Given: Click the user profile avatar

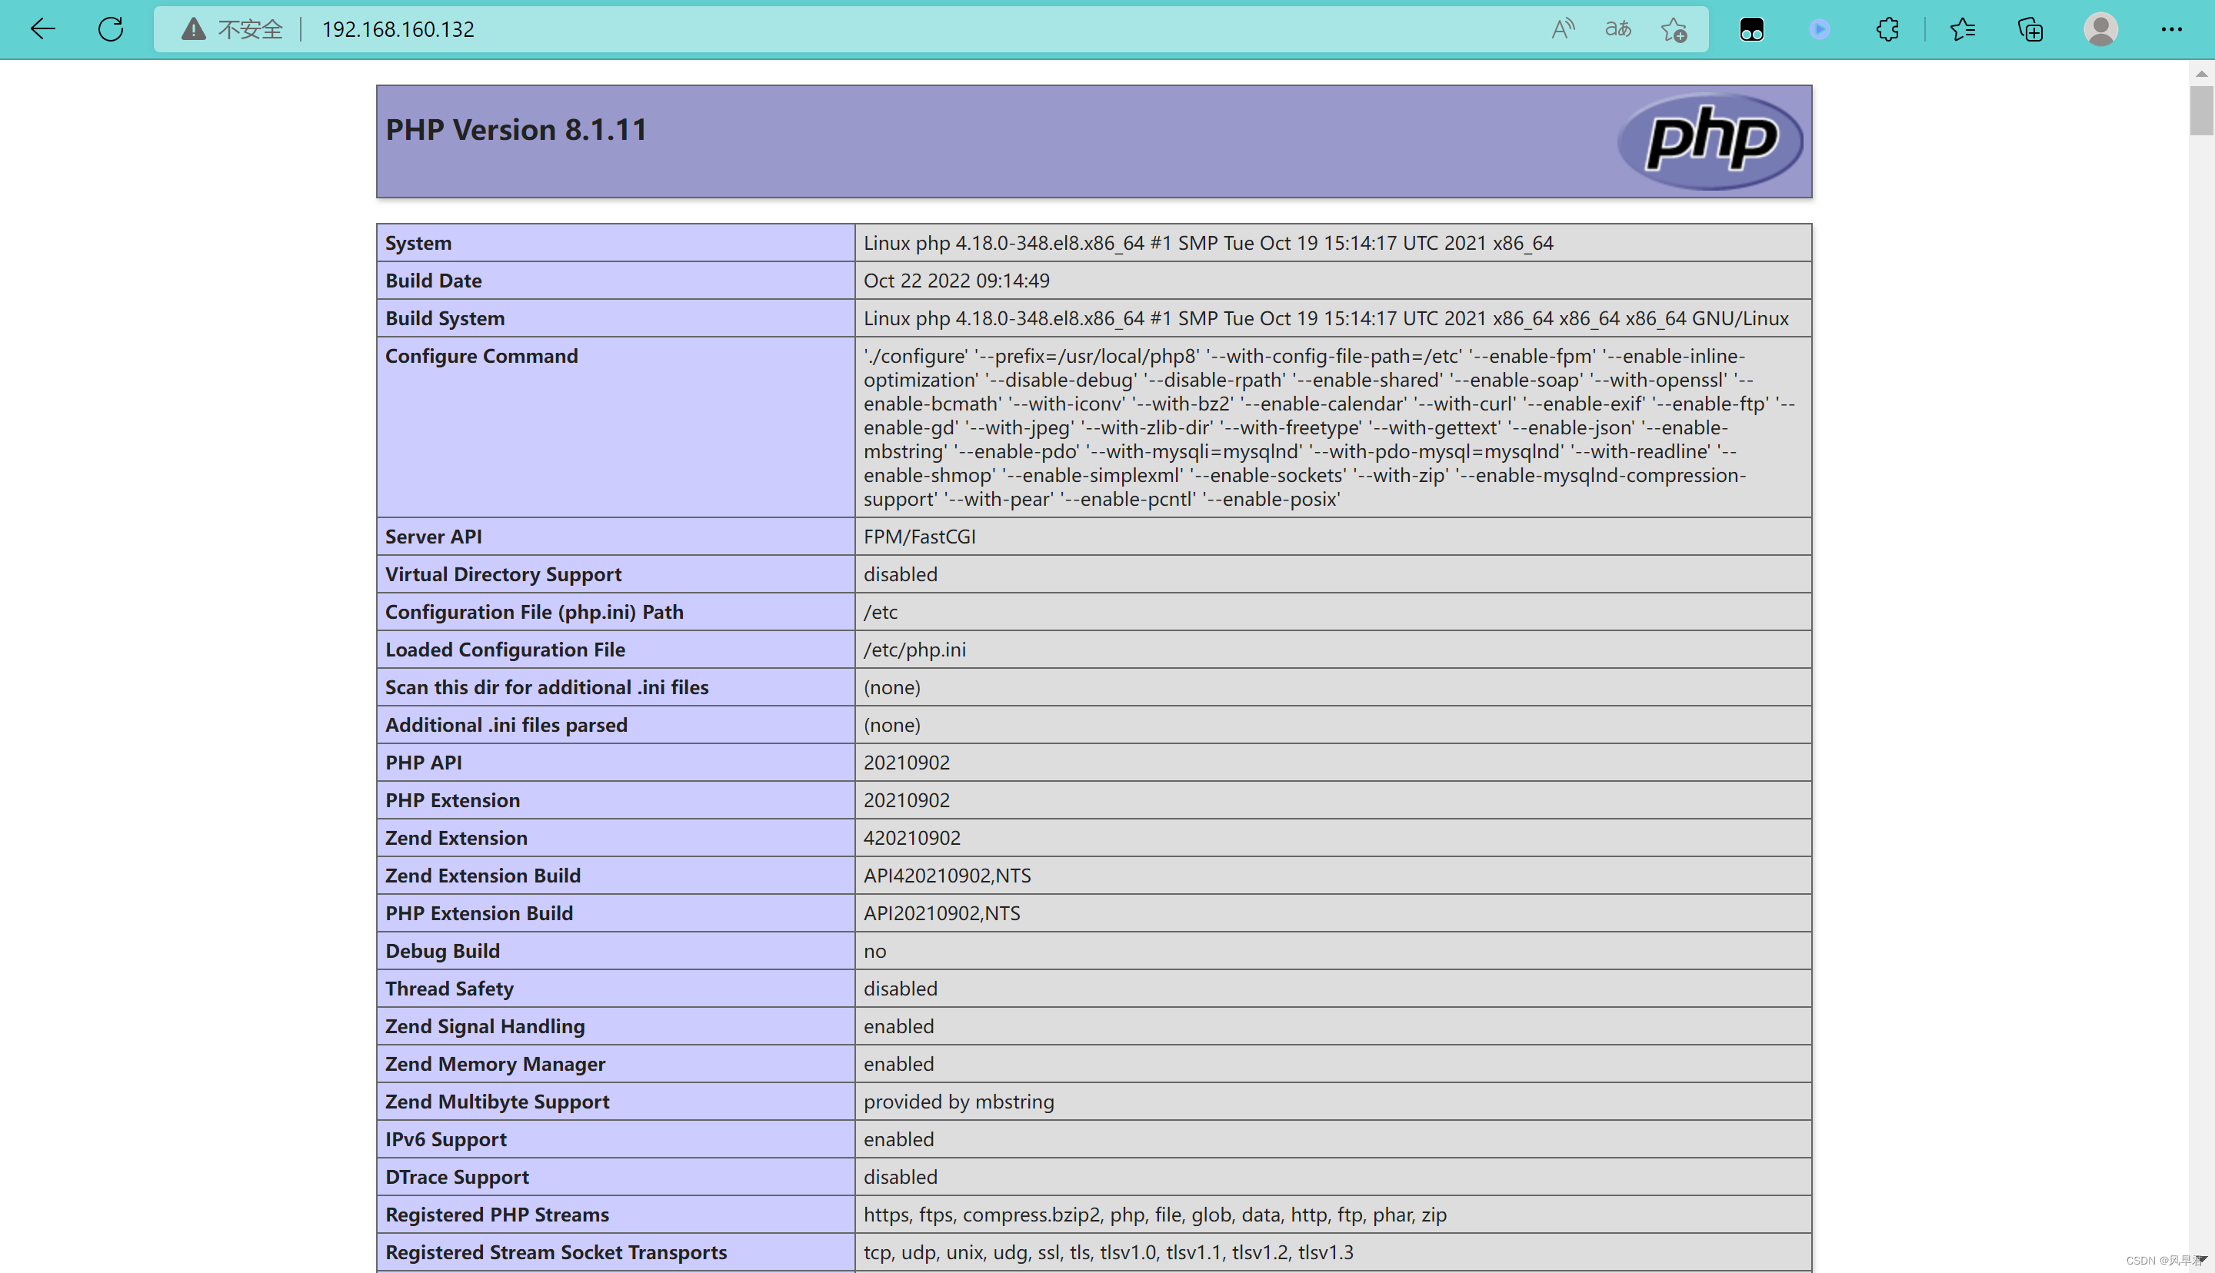Looking at the screenshot, I should (2100, 29).
